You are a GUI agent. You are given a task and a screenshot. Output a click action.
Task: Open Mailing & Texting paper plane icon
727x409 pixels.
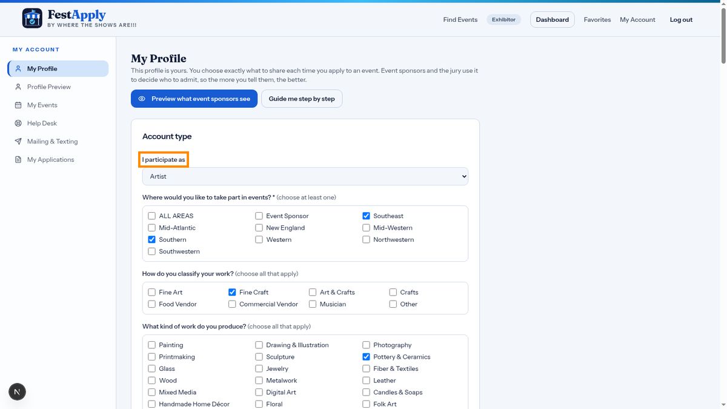coord(18,142)
